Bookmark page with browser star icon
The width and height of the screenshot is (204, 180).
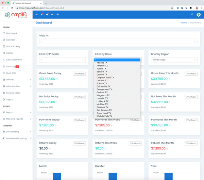pyautogui.click(x=172, y=8)
